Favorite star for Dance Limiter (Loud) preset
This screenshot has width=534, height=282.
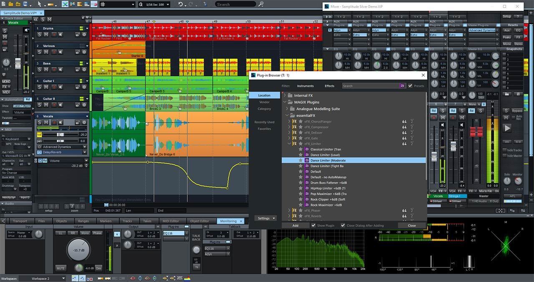pyautogui.click(x=300, y=155)
